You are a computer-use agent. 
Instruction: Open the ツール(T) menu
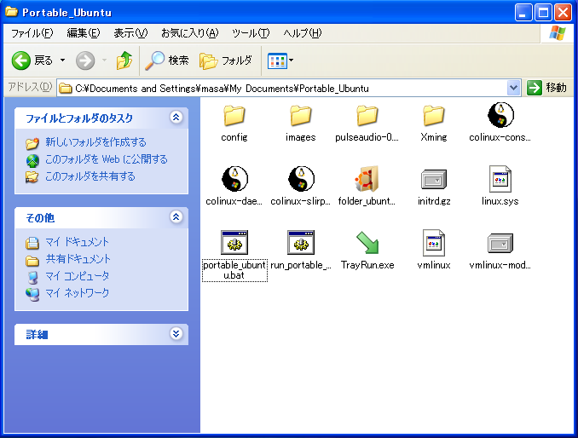pyautogui.click(x=251, y=33)
